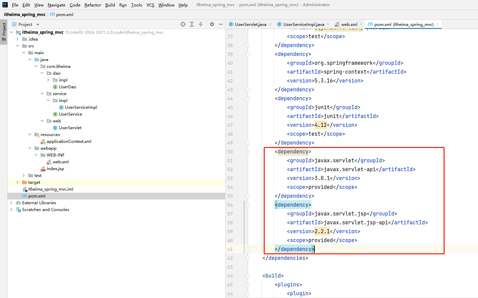Open the File menu
478x298 pixels.
[15, 5]
